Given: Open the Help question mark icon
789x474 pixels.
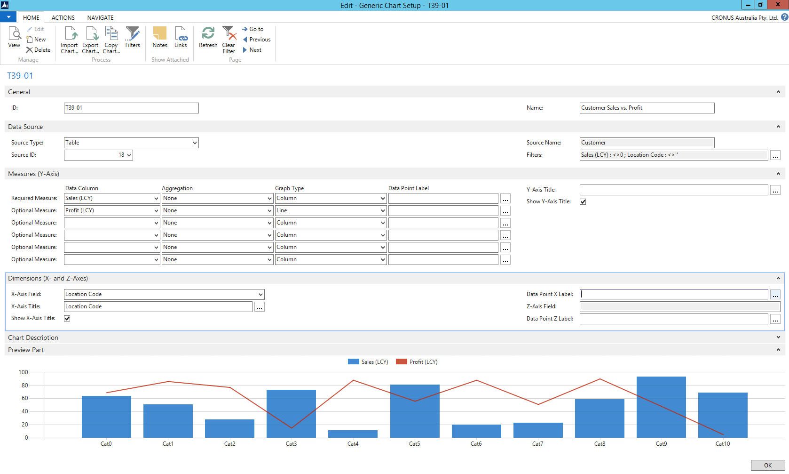Looking at the screenshot, I should tap(784, 17).
